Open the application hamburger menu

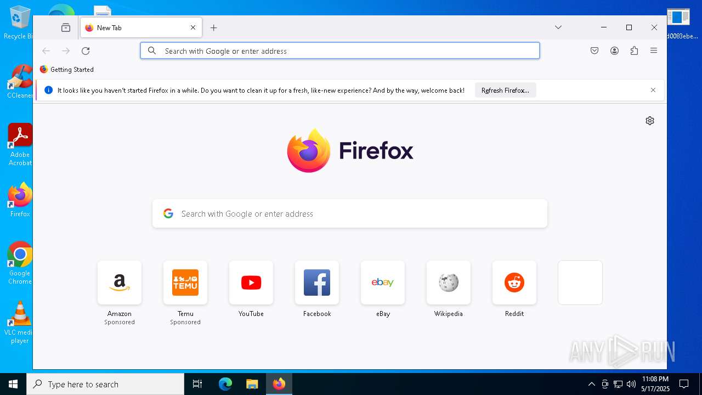click(654, 50)
